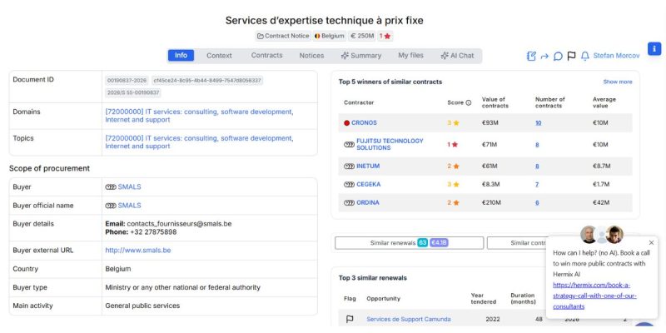The width and height of the screenshot is (666, 333).
Task: Open the My files tab
Action: 410,56
